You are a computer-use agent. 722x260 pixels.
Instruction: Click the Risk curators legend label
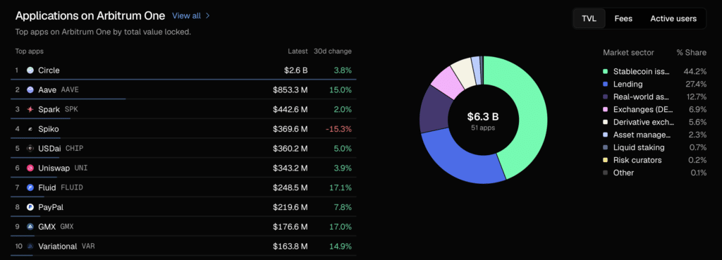click(637, 160)
